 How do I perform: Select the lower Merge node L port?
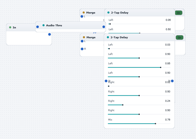click(x=82, y=41)
